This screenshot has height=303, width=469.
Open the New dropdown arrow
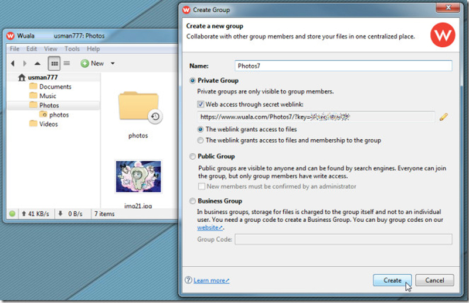113,63
